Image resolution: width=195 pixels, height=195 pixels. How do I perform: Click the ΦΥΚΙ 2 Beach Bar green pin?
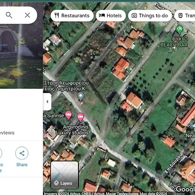coord(179,29)
